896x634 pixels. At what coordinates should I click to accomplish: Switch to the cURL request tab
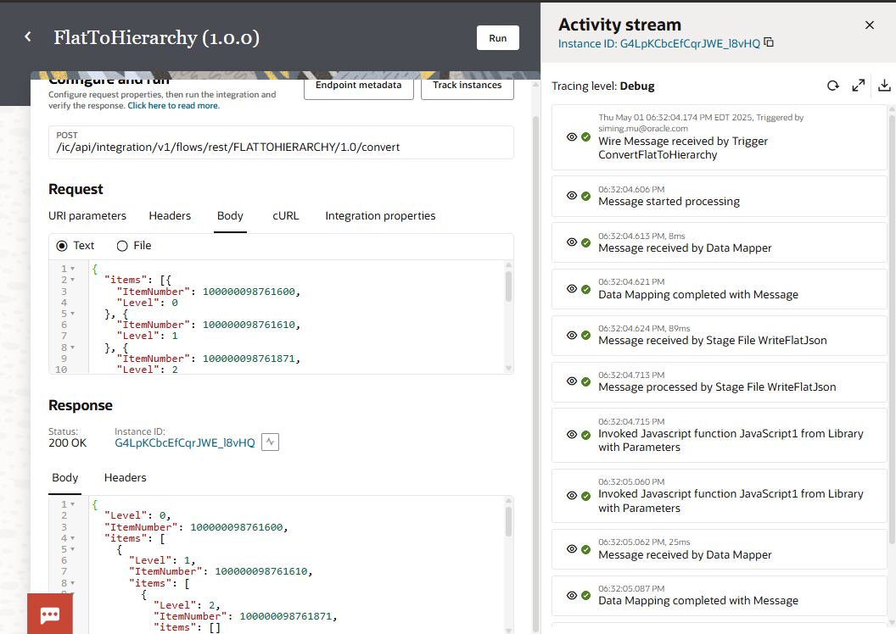pos(285,216)
